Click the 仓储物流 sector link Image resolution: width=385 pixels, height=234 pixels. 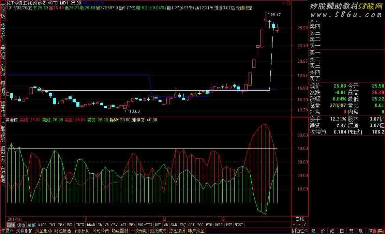coord(244,8)
